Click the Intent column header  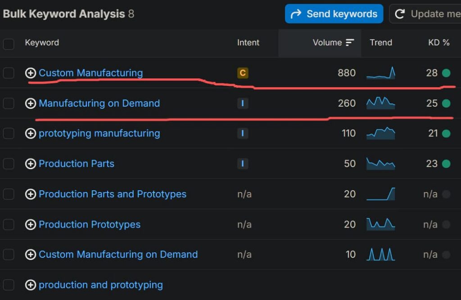[x=248, y=43]
